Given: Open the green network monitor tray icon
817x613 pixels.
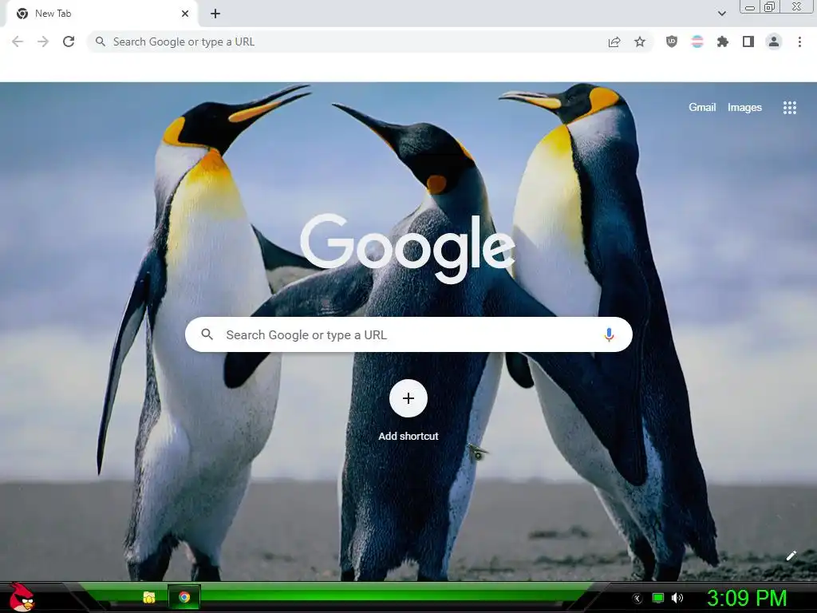Looking at the screenshot, I should tap(658, 598).
